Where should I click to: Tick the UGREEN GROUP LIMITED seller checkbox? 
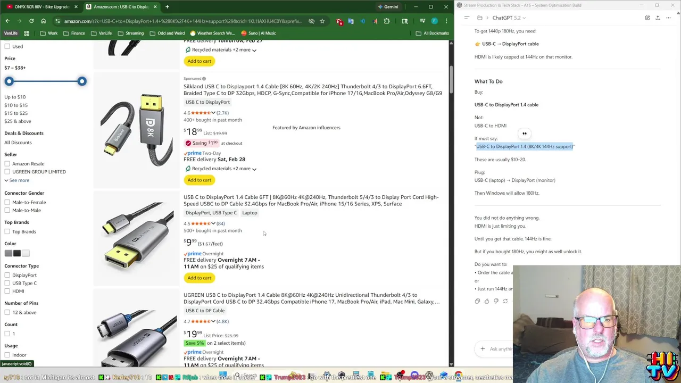point(7,172)
